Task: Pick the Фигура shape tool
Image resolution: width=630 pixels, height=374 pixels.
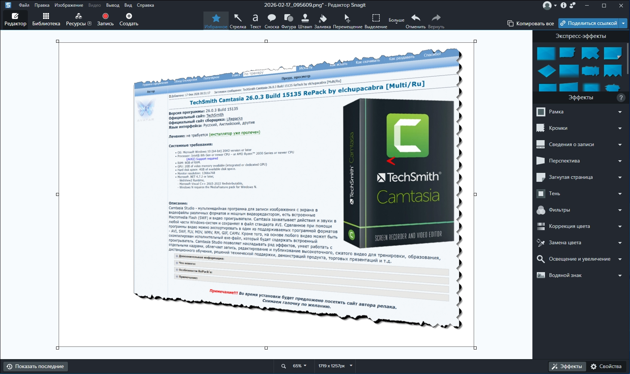Action: click(x=288, y=21)
